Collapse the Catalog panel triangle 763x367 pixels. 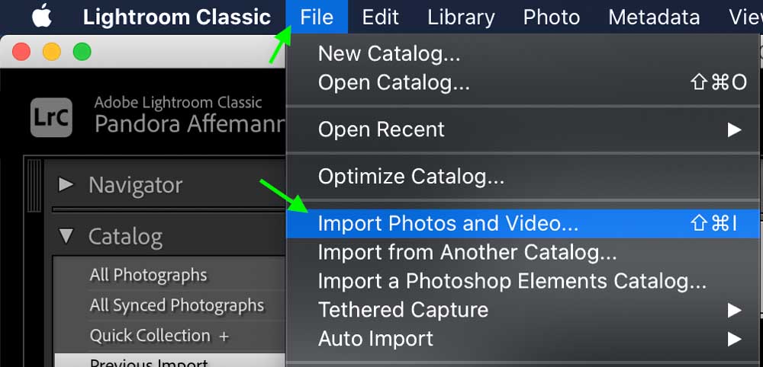pos(66,236)
